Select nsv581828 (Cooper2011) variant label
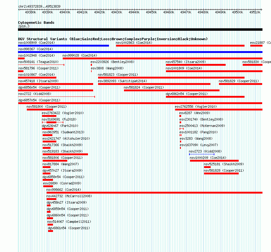 pos(224,170)
